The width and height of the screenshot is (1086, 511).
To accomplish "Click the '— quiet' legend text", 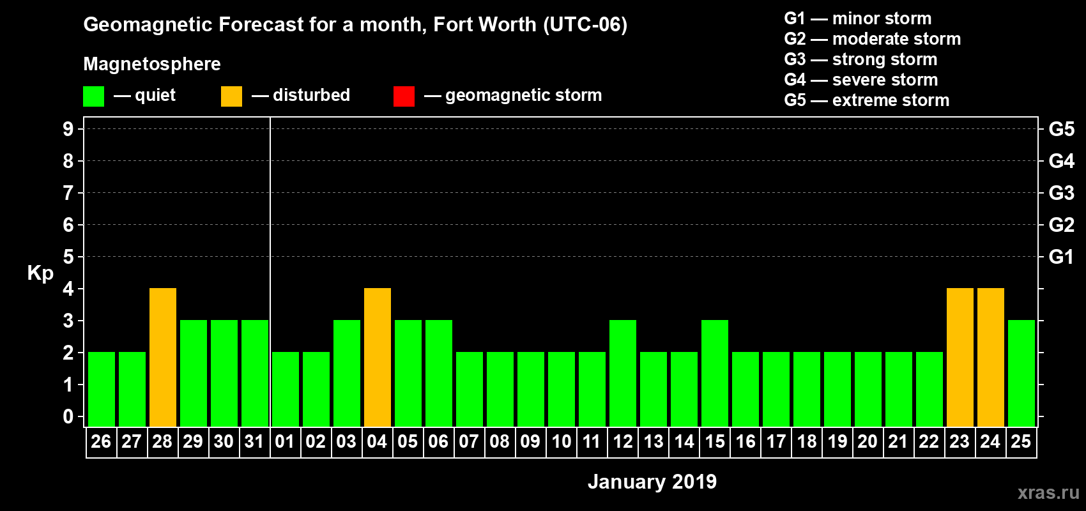I will pyautogui.click(x=144, y=95).
